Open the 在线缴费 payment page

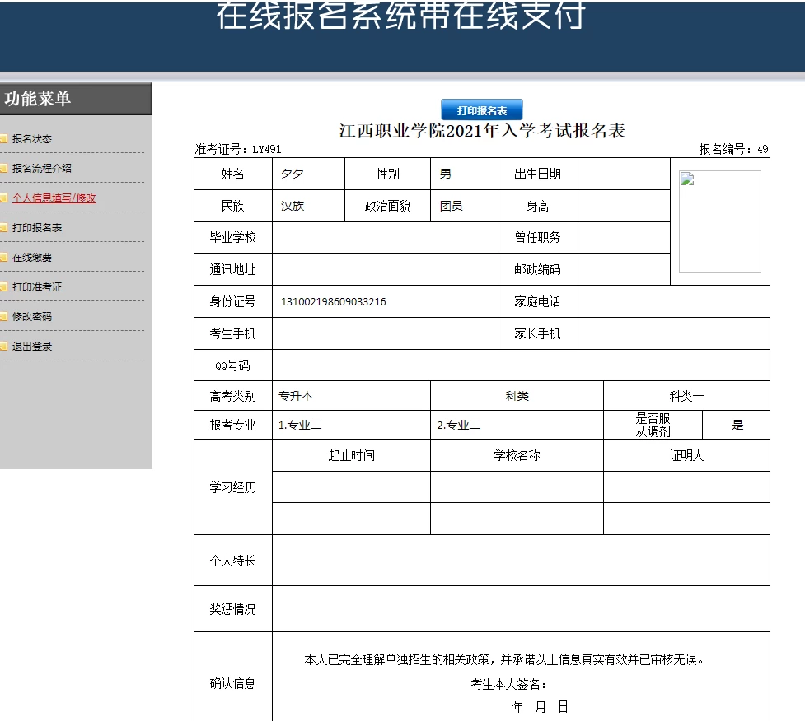(x=32, y=258)
